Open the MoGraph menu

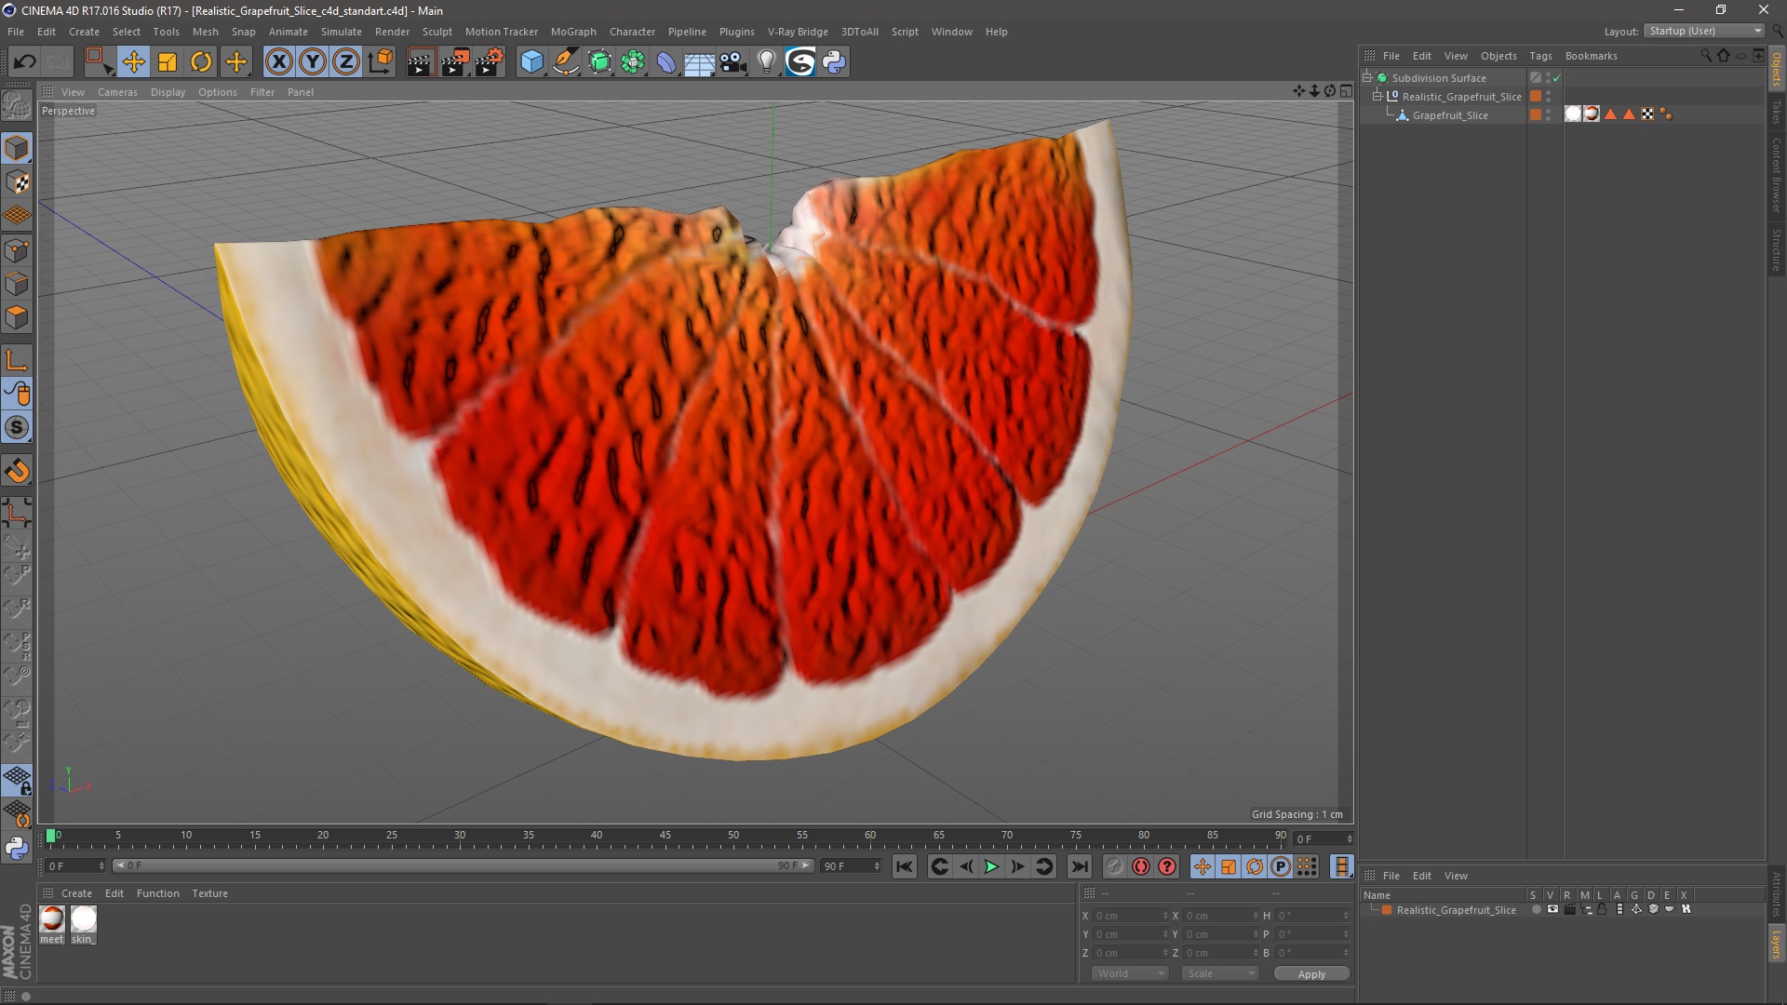point(573,32)
